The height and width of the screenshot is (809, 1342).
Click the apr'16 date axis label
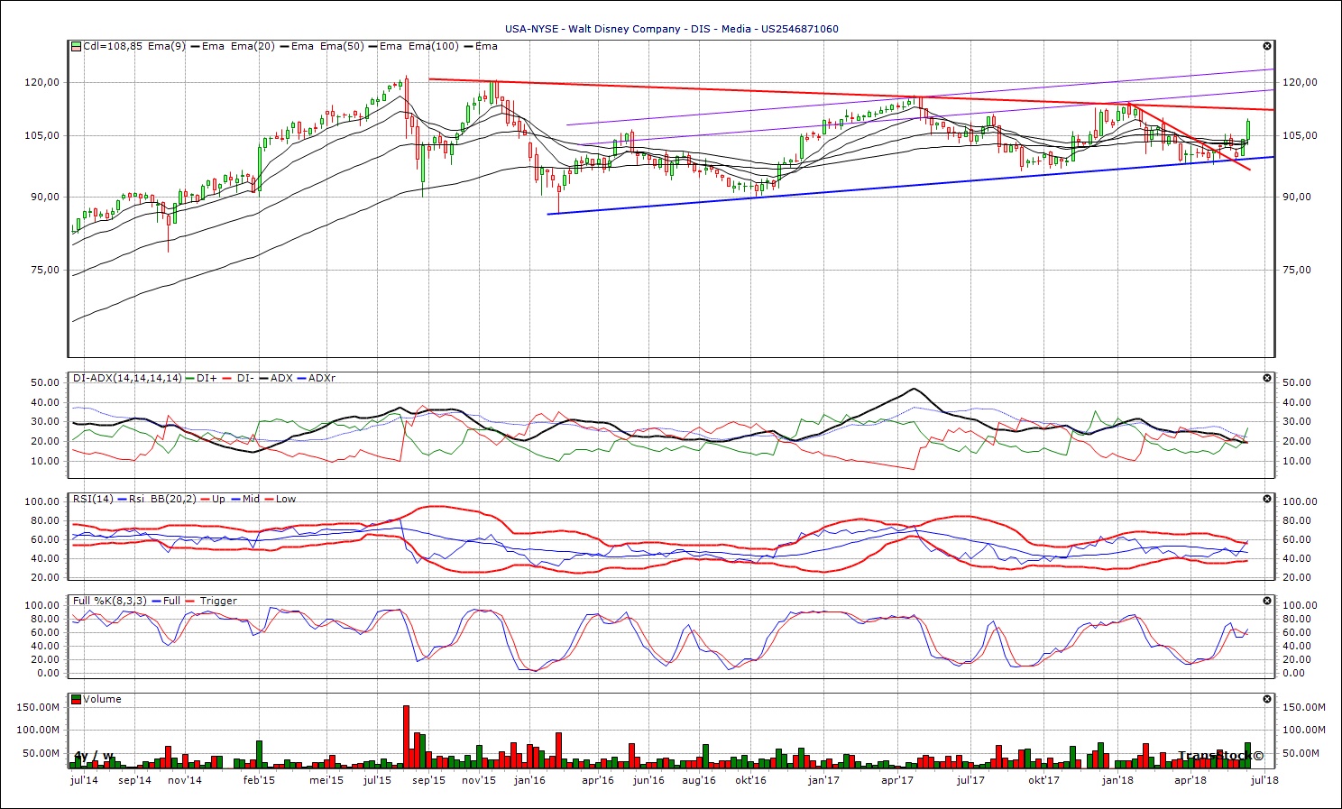click(598, 780)
